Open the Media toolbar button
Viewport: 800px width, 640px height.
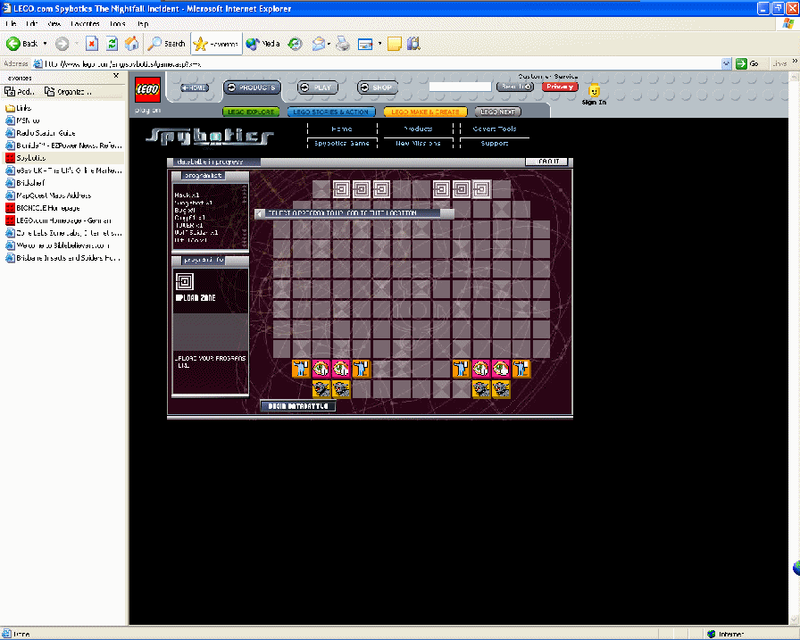262,44
